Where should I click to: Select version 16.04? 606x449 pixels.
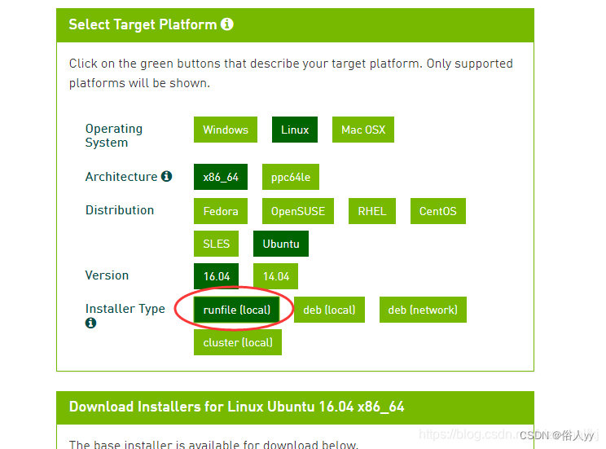pyautogui.click(x=217, y=276)
